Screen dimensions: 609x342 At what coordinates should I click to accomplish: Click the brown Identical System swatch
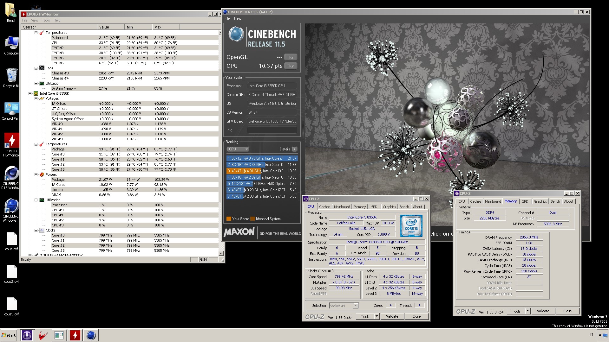(252, 219)
